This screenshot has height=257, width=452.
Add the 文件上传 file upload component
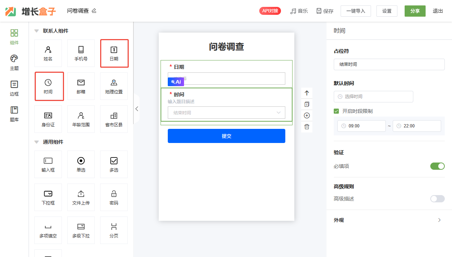(x=81, y=197)
